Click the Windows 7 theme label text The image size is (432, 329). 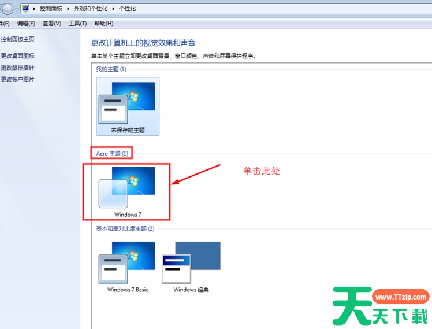[x=128, y=215]
